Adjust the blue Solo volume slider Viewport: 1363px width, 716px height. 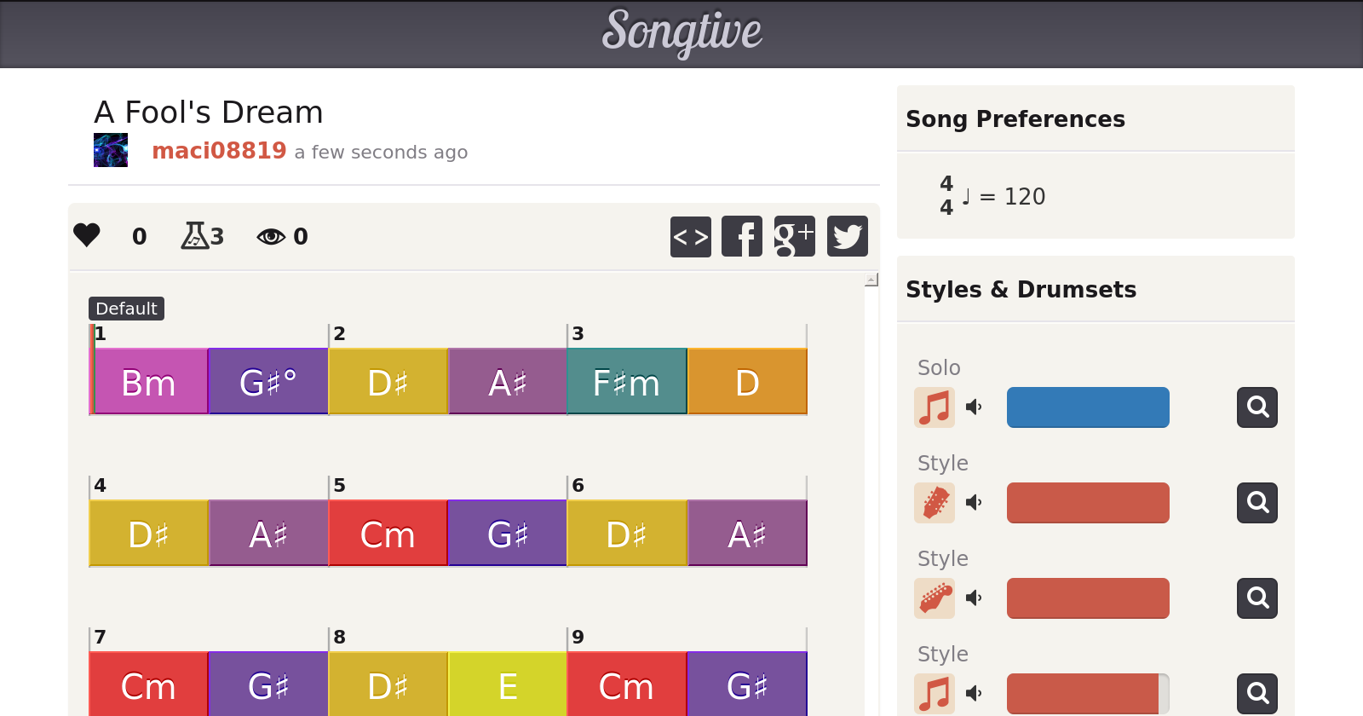point(1088,407)
